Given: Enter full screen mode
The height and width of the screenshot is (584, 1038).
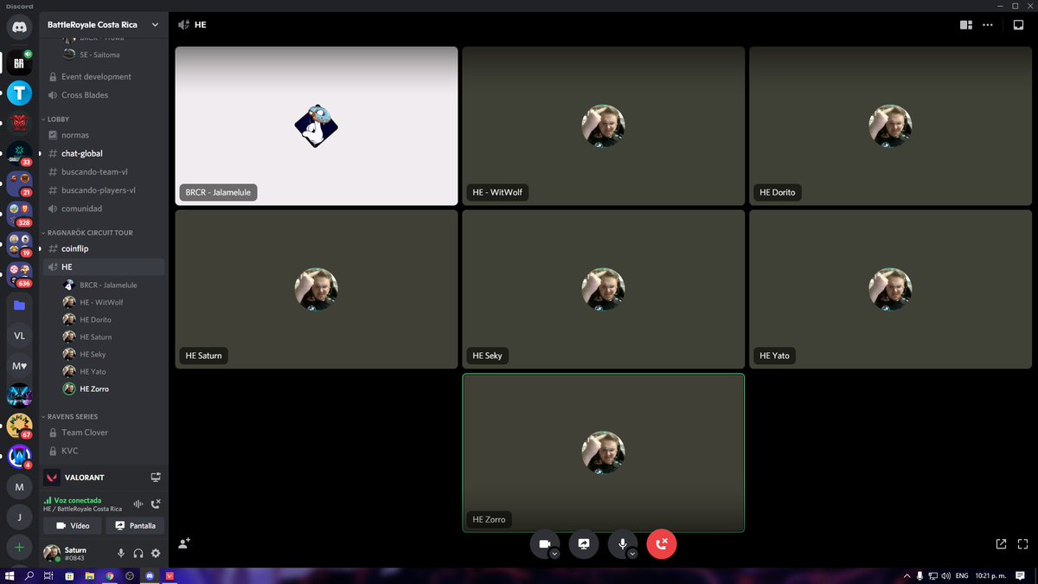Looking at the screenshot, I should (x=1022, y=544).
